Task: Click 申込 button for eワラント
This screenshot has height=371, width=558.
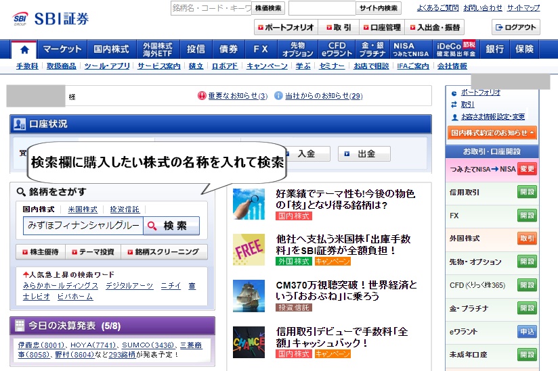Action: (x=527, y=332)
